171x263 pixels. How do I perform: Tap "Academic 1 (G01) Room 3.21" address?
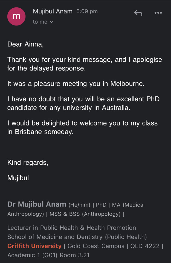click(48, 255)
